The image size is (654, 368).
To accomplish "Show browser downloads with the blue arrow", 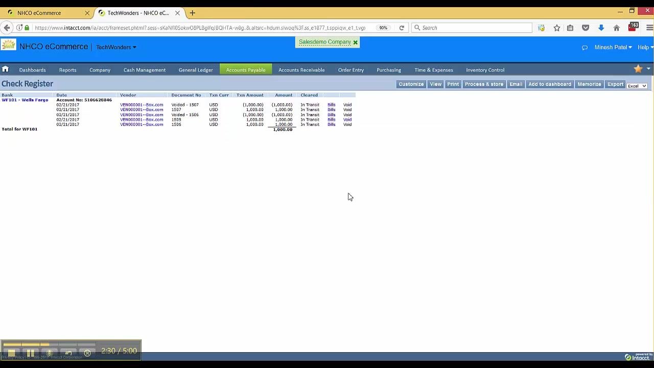I will 601,28.
